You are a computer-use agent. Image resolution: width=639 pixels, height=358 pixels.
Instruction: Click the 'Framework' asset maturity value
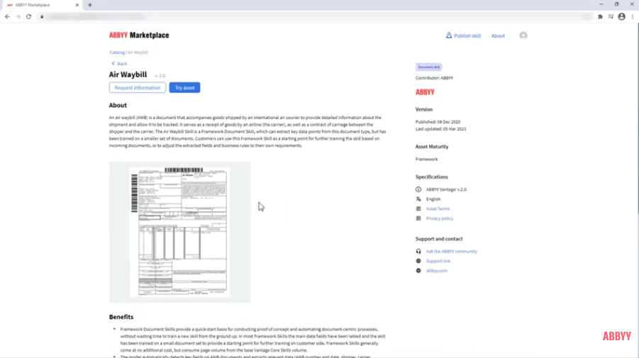coord(426,160)
